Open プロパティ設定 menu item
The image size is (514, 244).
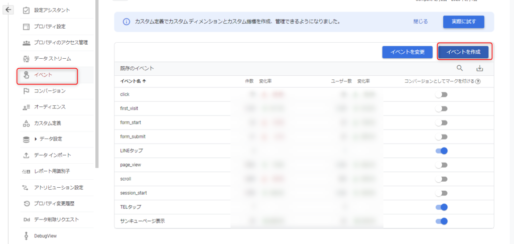click(50, 27)
